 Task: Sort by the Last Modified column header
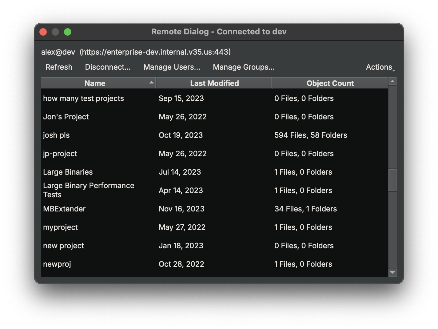tap(214, 83)
